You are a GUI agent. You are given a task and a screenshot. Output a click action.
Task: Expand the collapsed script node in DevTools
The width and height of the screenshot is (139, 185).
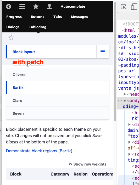pyautogui.click(x=129, y=154)
